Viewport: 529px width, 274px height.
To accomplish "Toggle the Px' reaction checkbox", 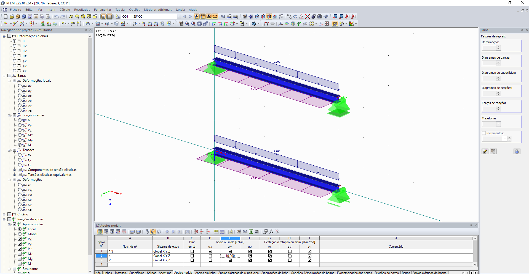I will coord(20,239).
